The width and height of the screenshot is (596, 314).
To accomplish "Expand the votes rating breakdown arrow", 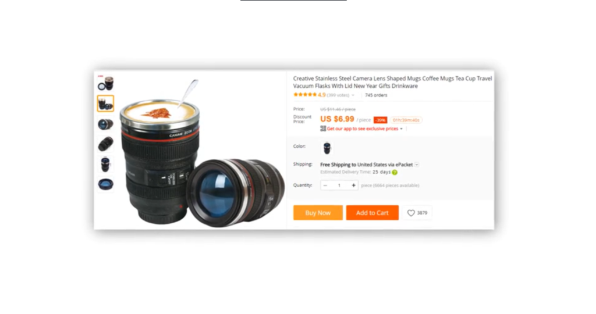I will coord(353,95).
